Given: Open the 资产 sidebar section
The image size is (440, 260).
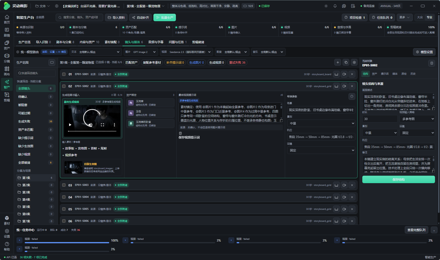Looking at the screenshot, I should [7, 45].
